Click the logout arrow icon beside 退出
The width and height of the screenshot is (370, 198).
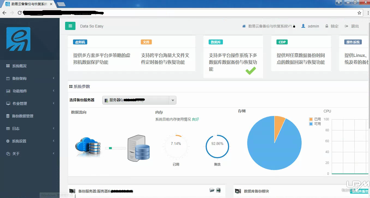pos(346,26)
